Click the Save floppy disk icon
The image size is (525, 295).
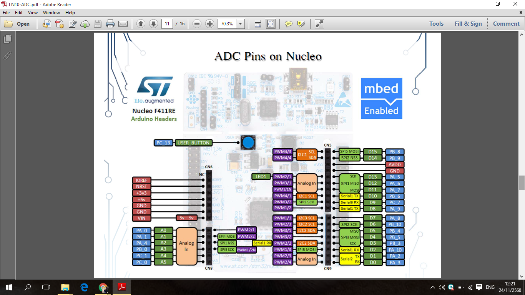98,24
